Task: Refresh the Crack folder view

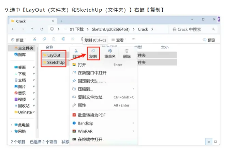Action: [x=42, y=29]
